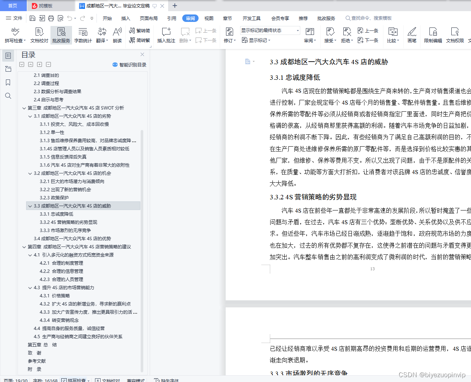
Task: Go to next revision (下一条) beside Reject
Action: pyautogui.click(x=368, y=40)
